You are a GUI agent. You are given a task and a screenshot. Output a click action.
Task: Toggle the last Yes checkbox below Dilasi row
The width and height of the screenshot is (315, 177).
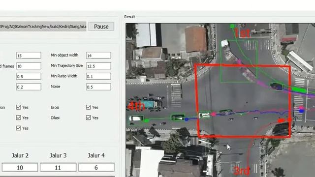coord(19,128)
